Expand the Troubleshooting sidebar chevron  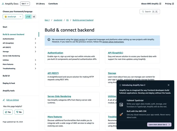[36, 69]
